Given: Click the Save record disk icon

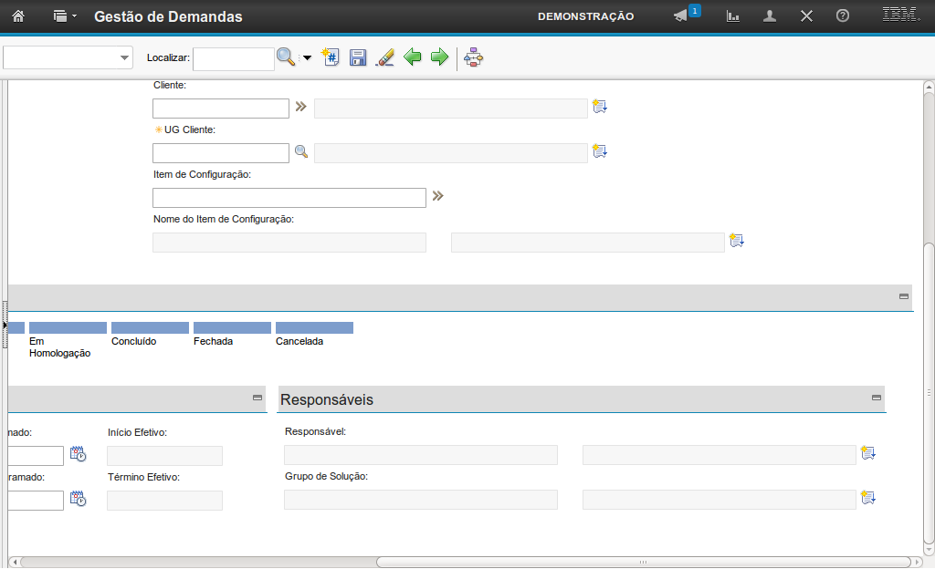Looking at the screenshot, I should 358,57.
